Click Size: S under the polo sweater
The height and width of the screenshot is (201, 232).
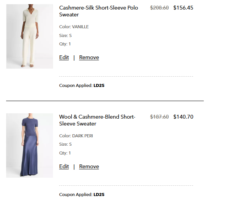point(65,35)
